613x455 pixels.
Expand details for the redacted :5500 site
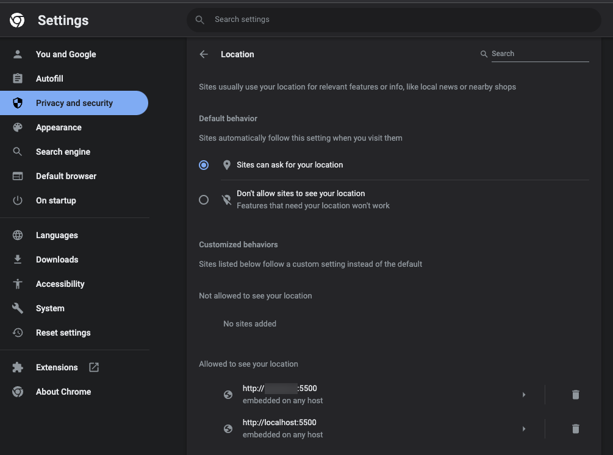(x=523, y=395)
